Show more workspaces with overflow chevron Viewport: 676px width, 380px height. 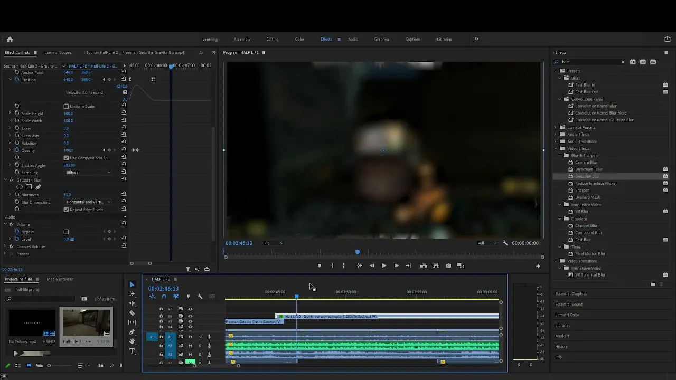(476, 39)
